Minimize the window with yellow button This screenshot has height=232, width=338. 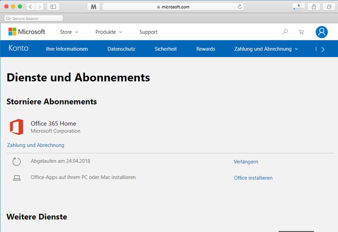tap(13, 6)
